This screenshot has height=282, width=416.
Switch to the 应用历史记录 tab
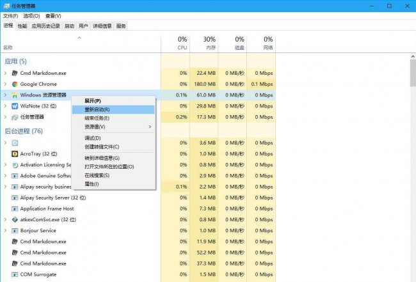45,26
